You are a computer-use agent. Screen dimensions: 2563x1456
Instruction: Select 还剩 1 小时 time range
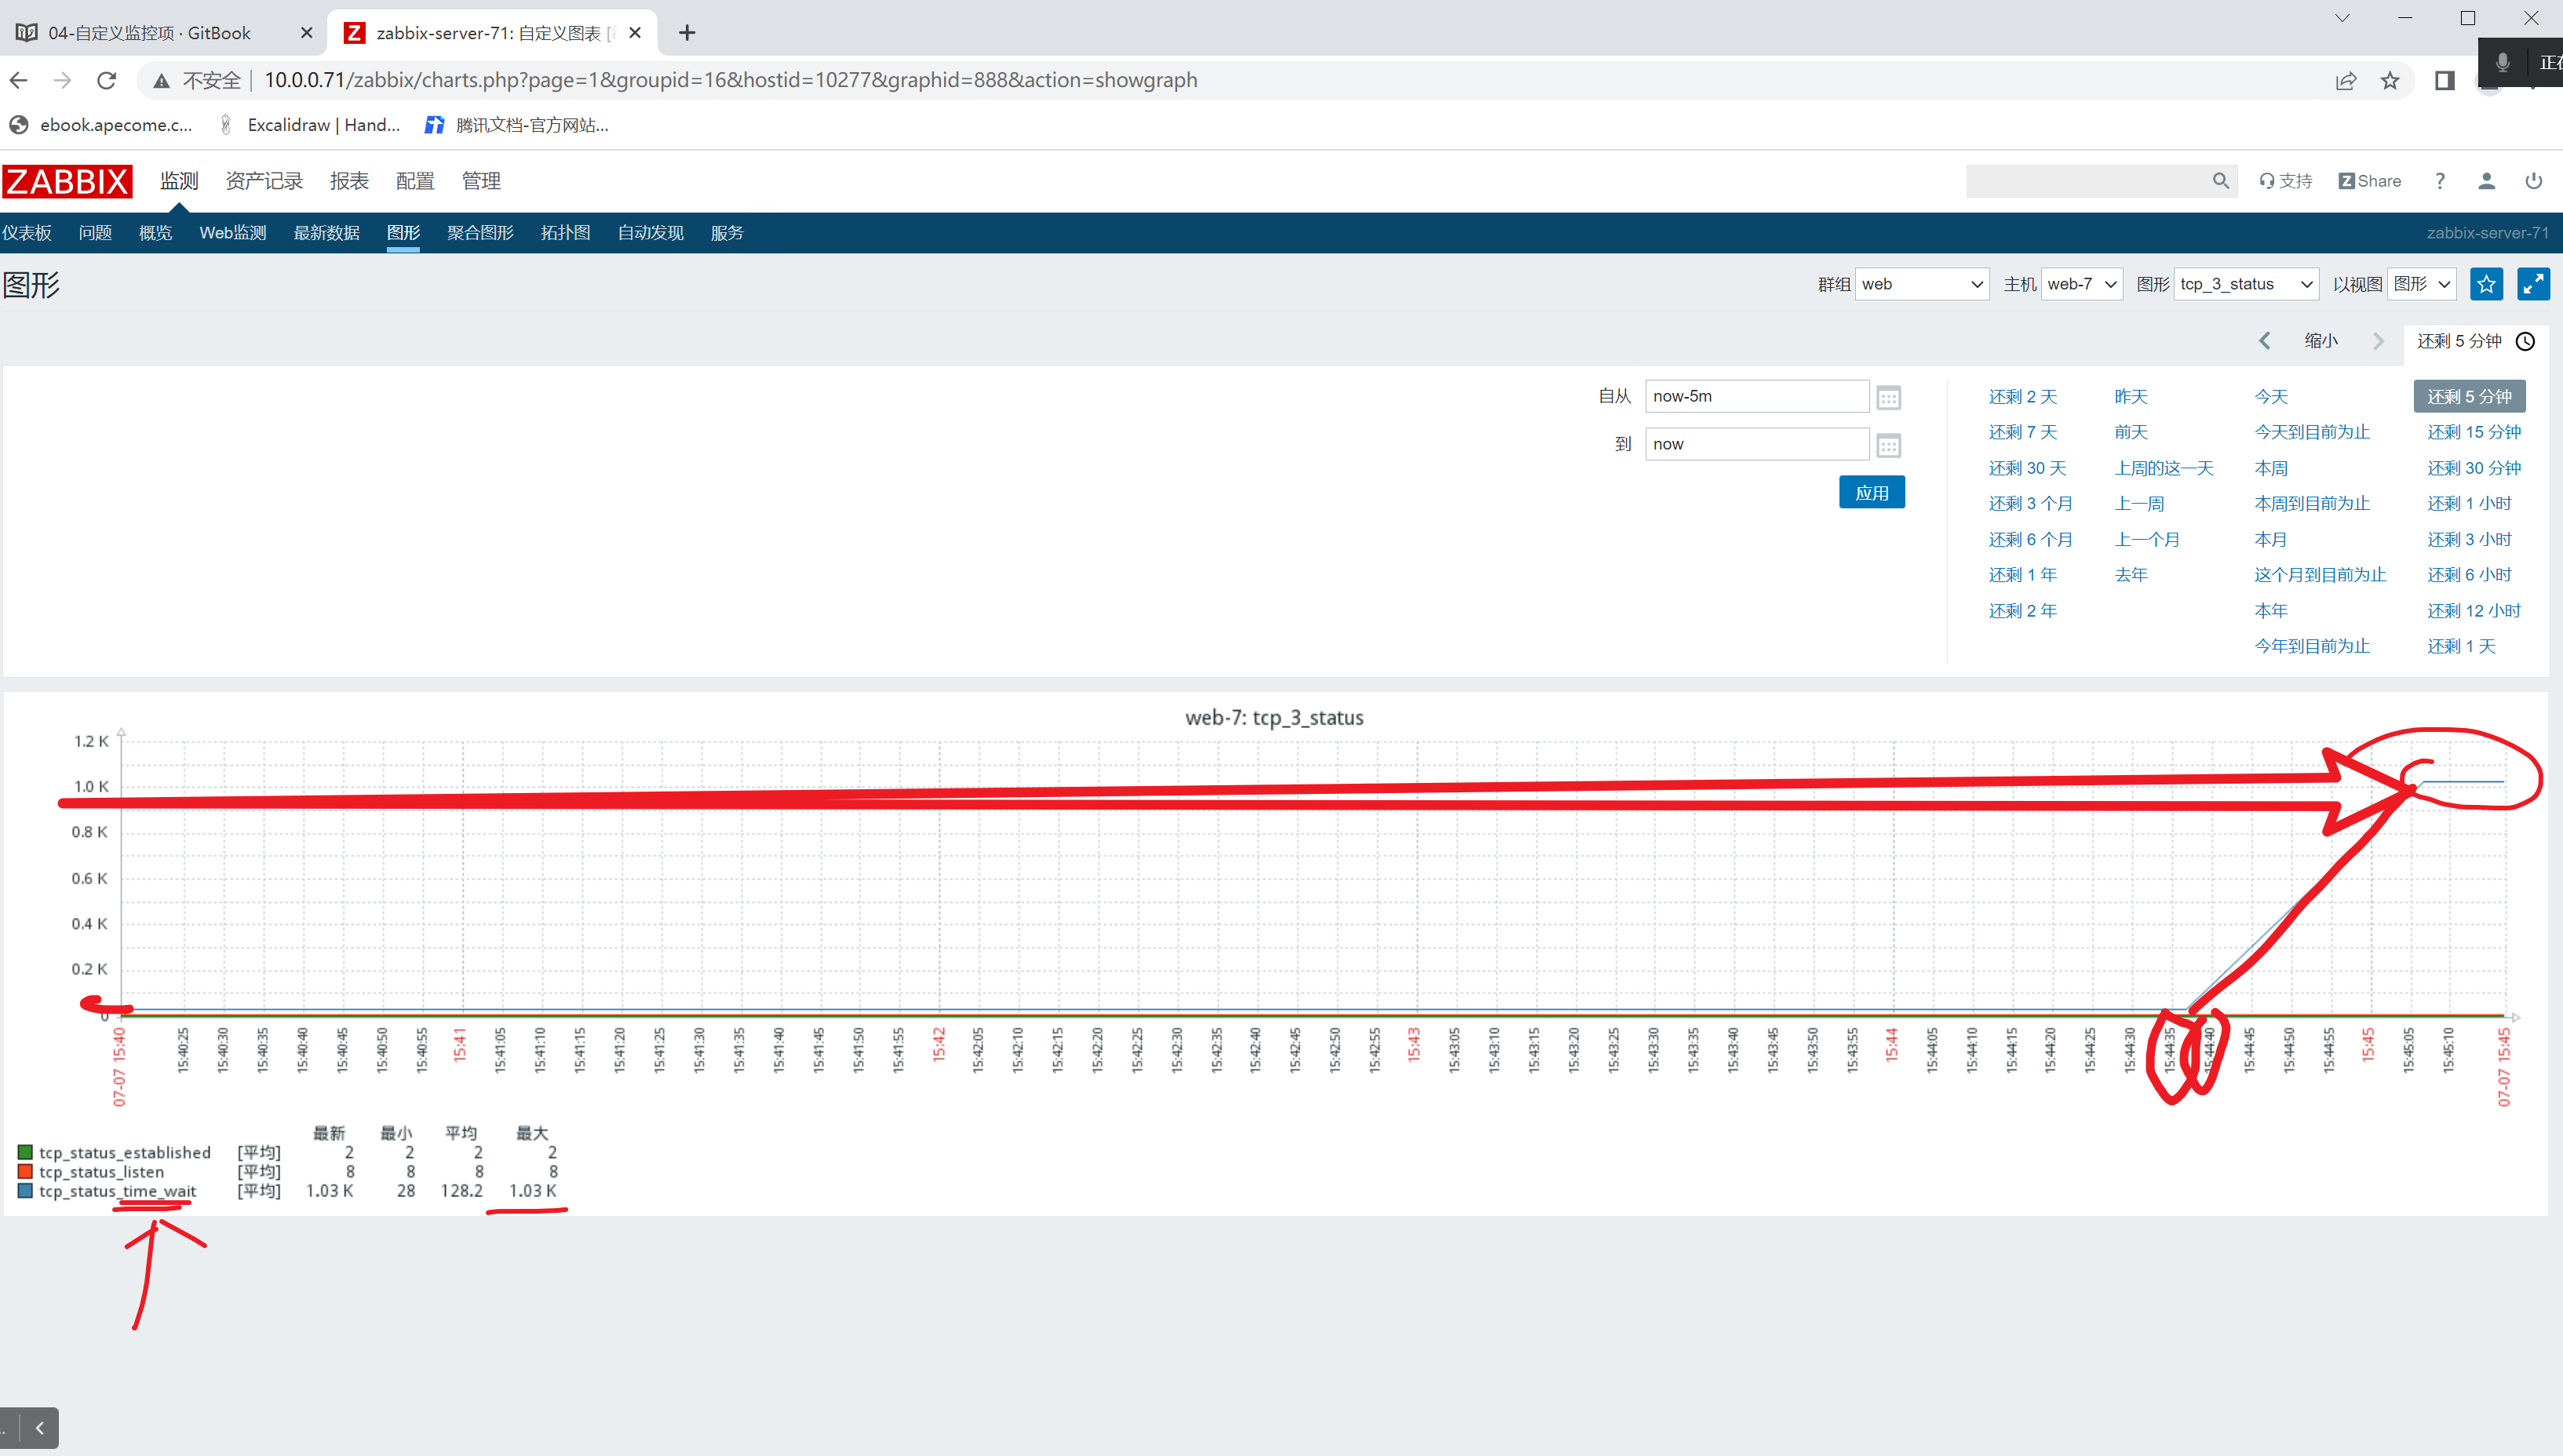click(2469, 504)
